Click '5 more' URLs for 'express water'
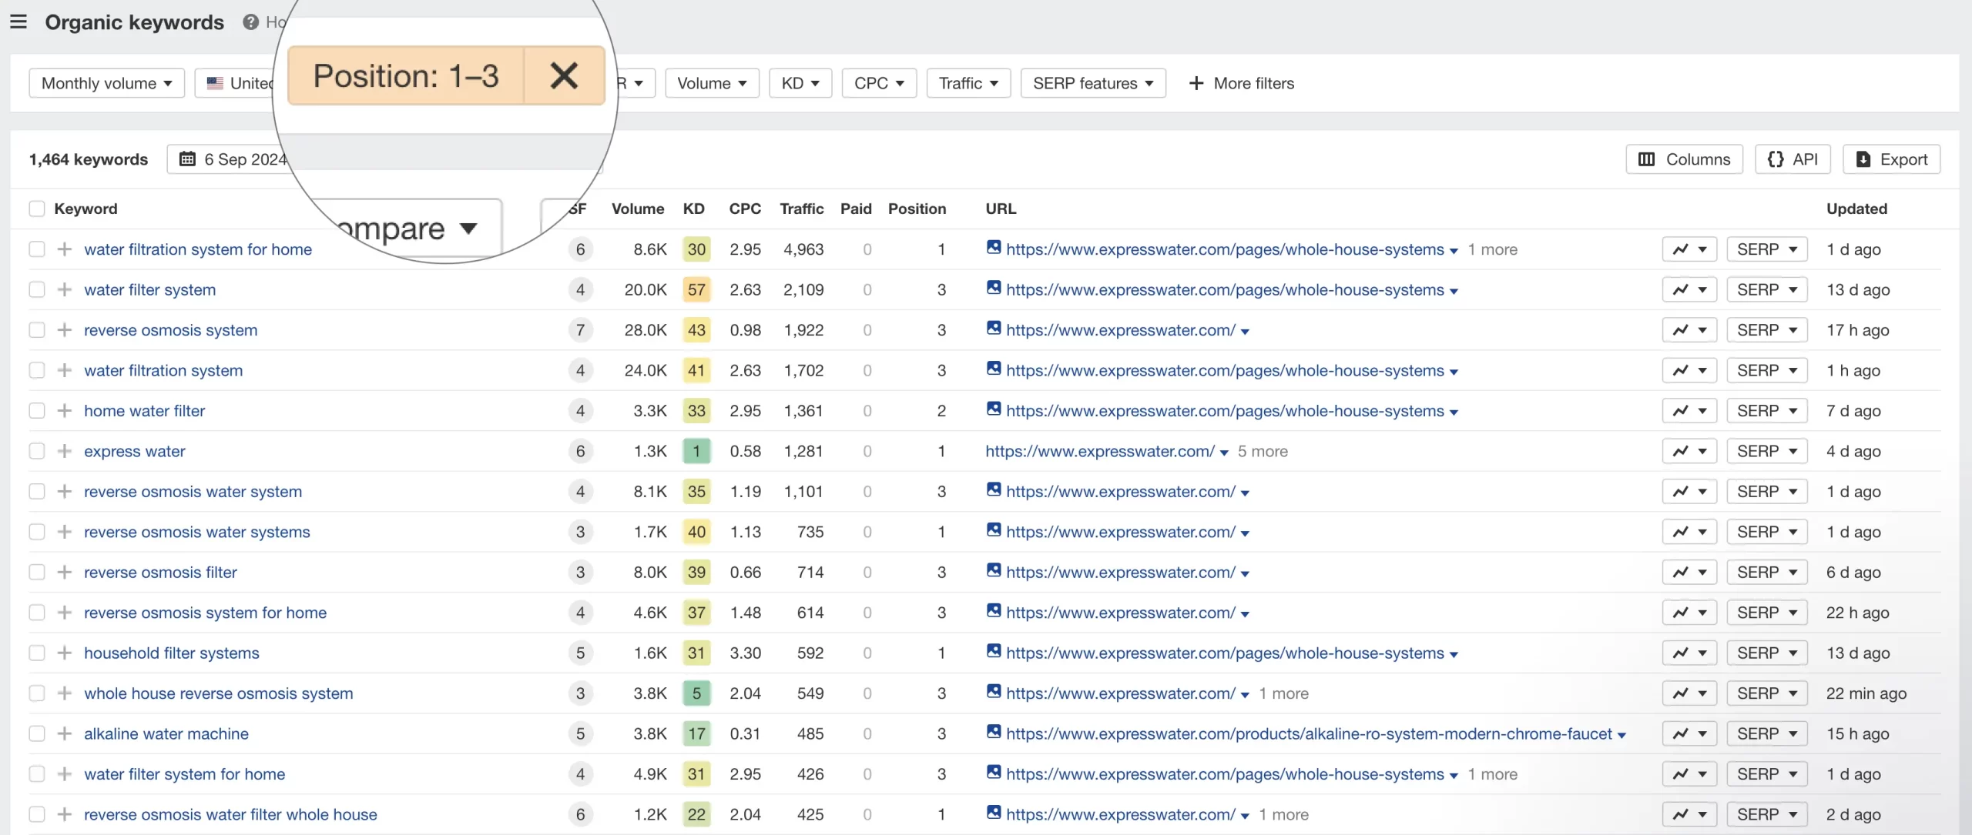The width and height of the screenshot is (1972, 835). pos(1263,451)
